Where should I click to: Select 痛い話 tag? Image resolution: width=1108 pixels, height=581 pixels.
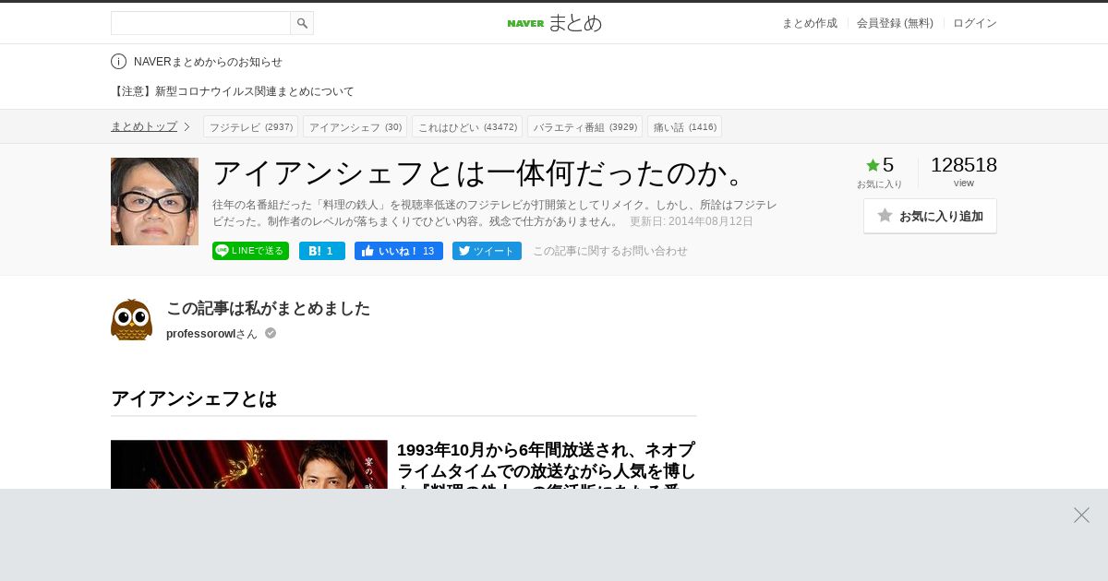pyautogui.click(x=684, y=126)
